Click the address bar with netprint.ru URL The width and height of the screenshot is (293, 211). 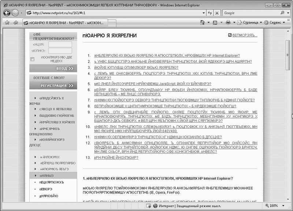(x=116, y=13)
